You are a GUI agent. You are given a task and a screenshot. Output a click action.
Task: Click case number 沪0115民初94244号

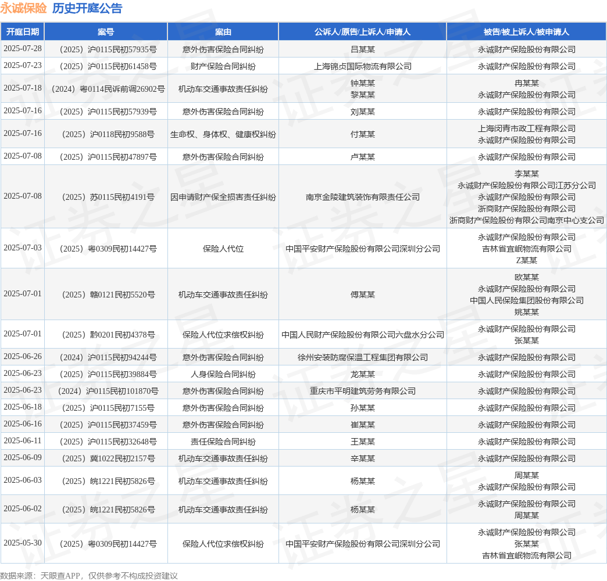click(x=108, y=357)
